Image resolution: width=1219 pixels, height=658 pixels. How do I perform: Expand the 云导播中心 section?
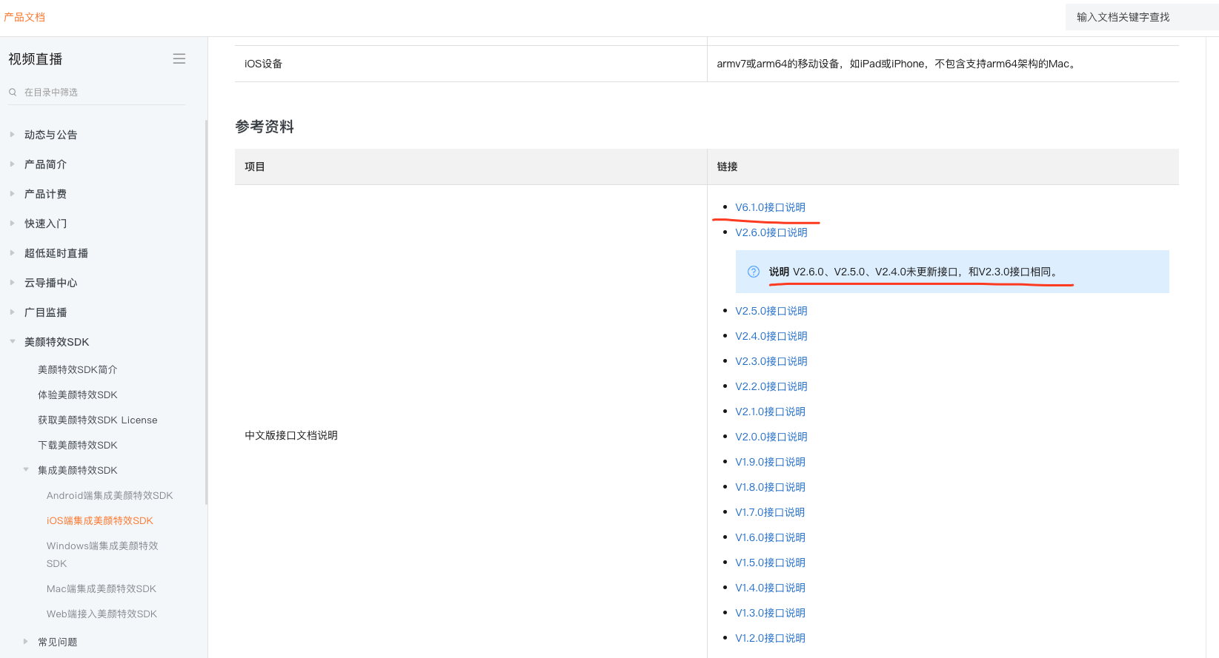(x=12, y=283)
